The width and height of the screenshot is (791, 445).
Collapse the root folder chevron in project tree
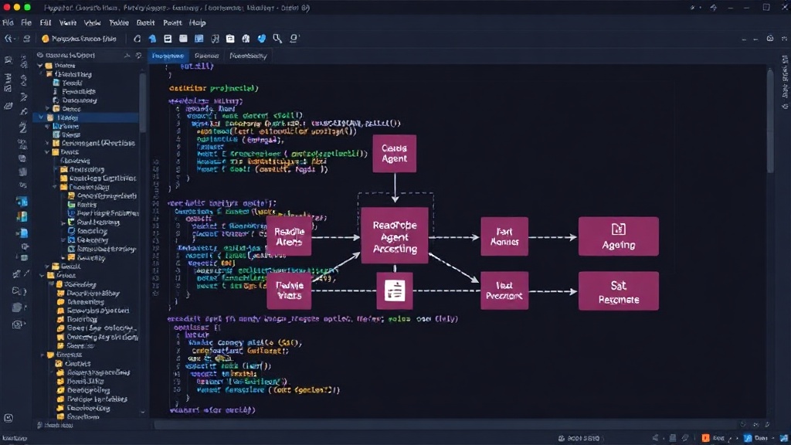click(40, 66)
